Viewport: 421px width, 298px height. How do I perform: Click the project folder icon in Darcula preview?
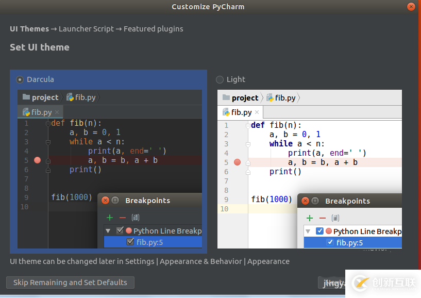26,97
